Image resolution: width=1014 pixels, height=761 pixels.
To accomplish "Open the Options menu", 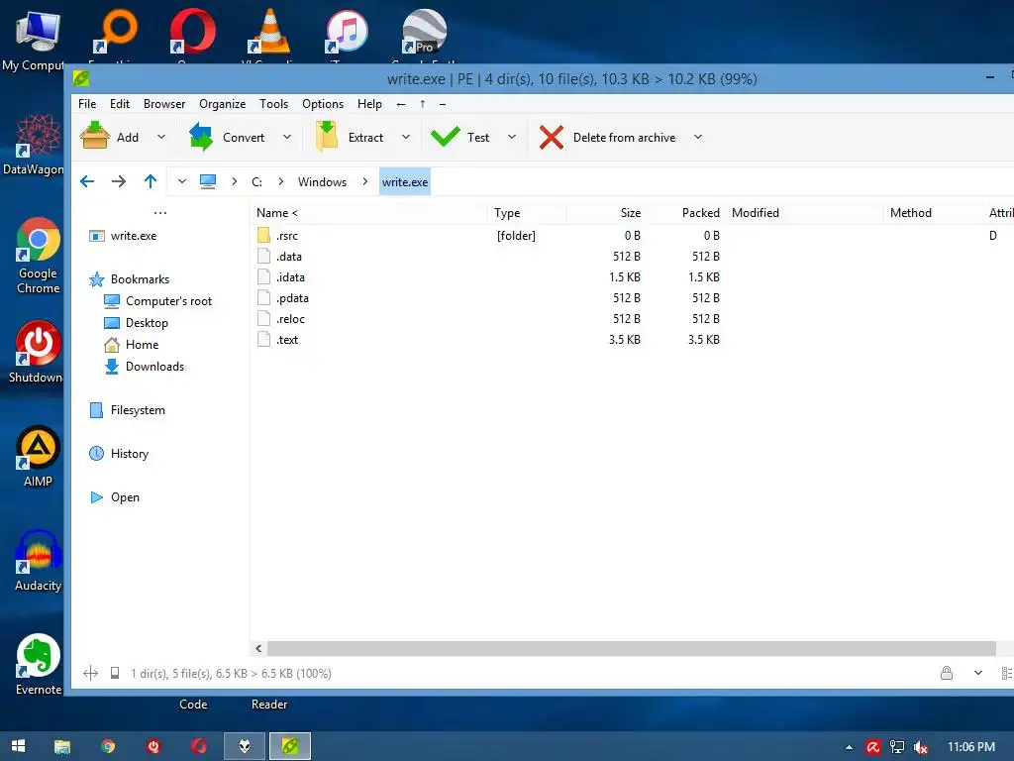I will point(323,103).
